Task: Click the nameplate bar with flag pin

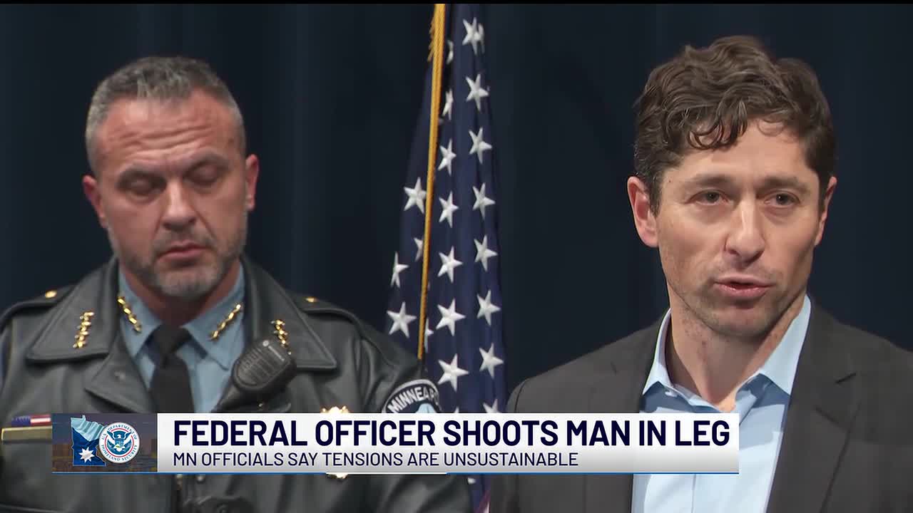Action: click(26, 428)
